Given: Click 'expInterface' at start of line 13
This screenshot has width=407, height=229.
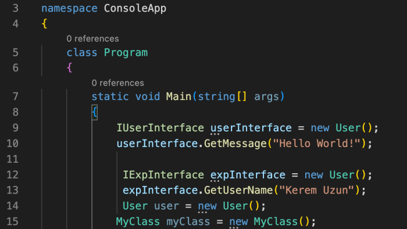Looking at the screenshot, I should pyautogui.click(x=160, y=191).
